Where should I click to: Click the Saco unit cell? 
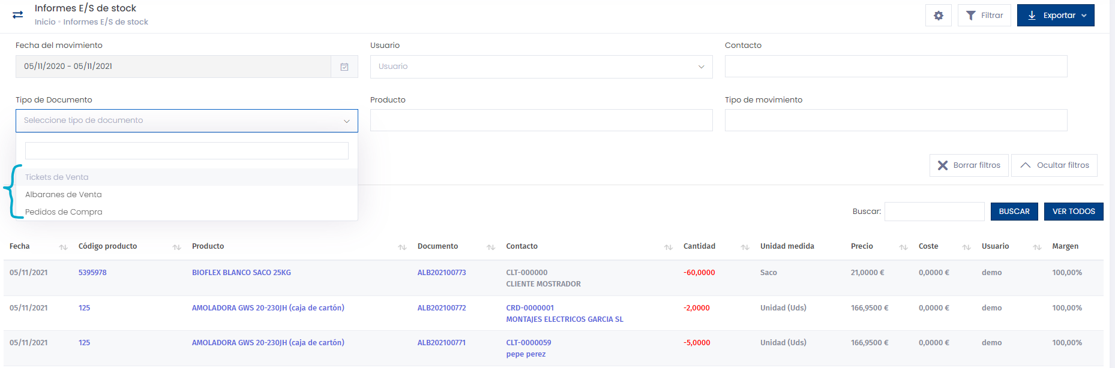click(x=768, y=273)
